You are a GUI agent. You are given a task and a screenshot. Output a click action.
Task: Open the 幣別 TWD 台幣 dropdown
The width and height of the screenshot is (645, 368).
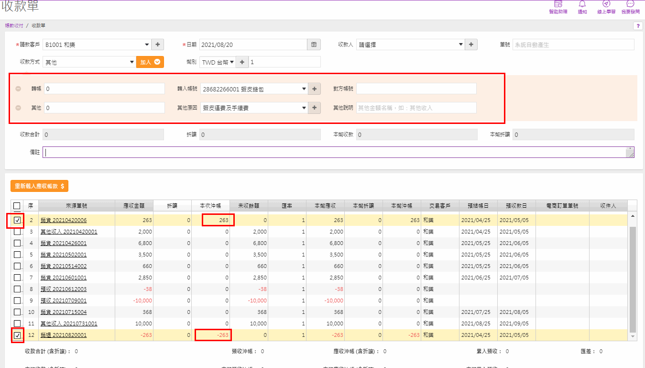[218, 62]
